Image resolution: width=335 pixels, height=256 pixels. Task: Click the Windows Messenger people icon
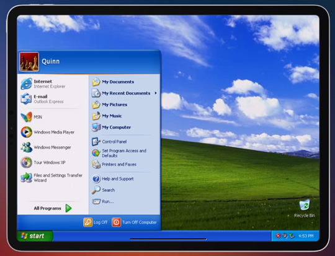[26, 147]
